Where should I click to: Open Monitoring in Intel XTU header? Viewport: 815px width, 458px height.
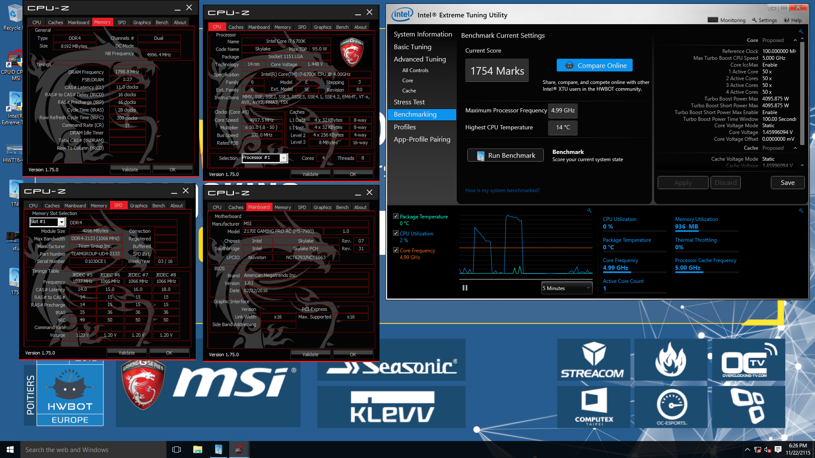tap(727, 20)
